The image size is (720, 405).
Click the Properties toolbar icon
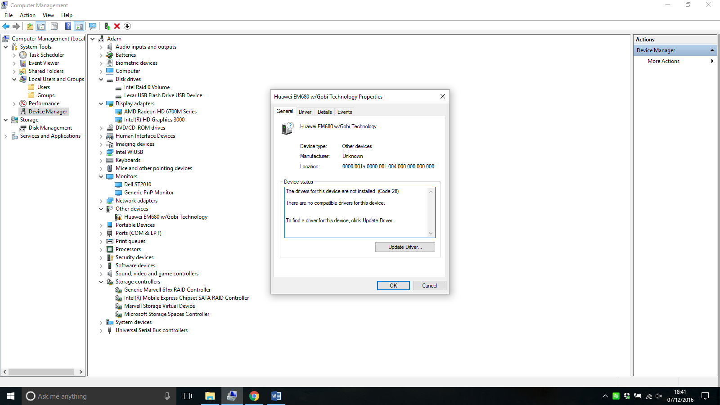point(54,26)
